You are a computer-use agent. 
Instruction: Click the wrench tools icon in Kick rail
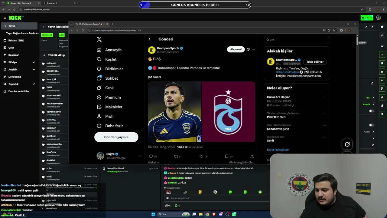pyautogui.click(x=382, y=97)
